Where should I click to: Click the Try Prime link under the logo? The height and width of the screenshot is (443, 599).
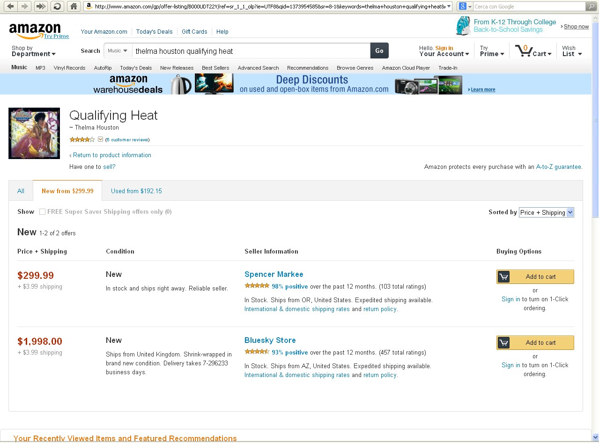coord(56,36)
